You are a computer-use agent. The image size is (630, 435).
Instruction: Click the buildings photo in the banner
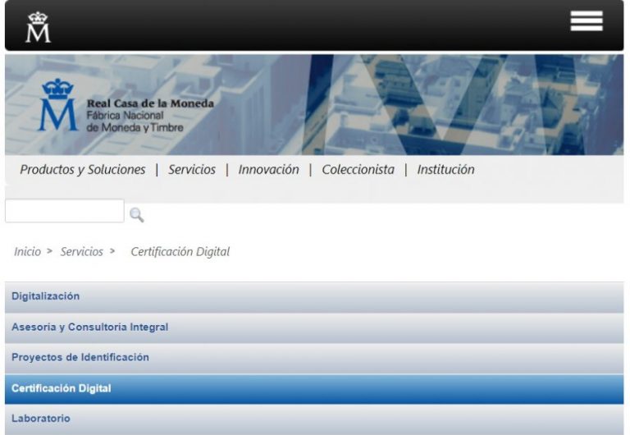459,104
